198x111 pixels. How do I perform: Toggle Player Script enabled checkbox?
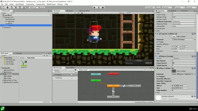(160, 56)
